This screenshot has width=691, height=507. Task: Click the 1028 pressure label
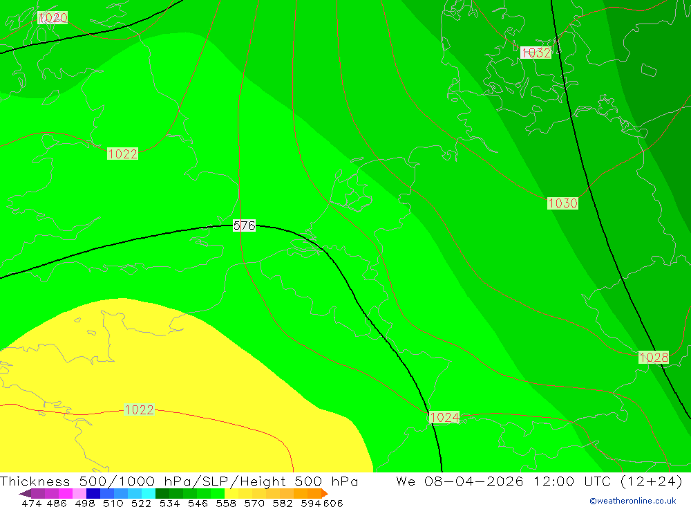(x=654, y=358)
